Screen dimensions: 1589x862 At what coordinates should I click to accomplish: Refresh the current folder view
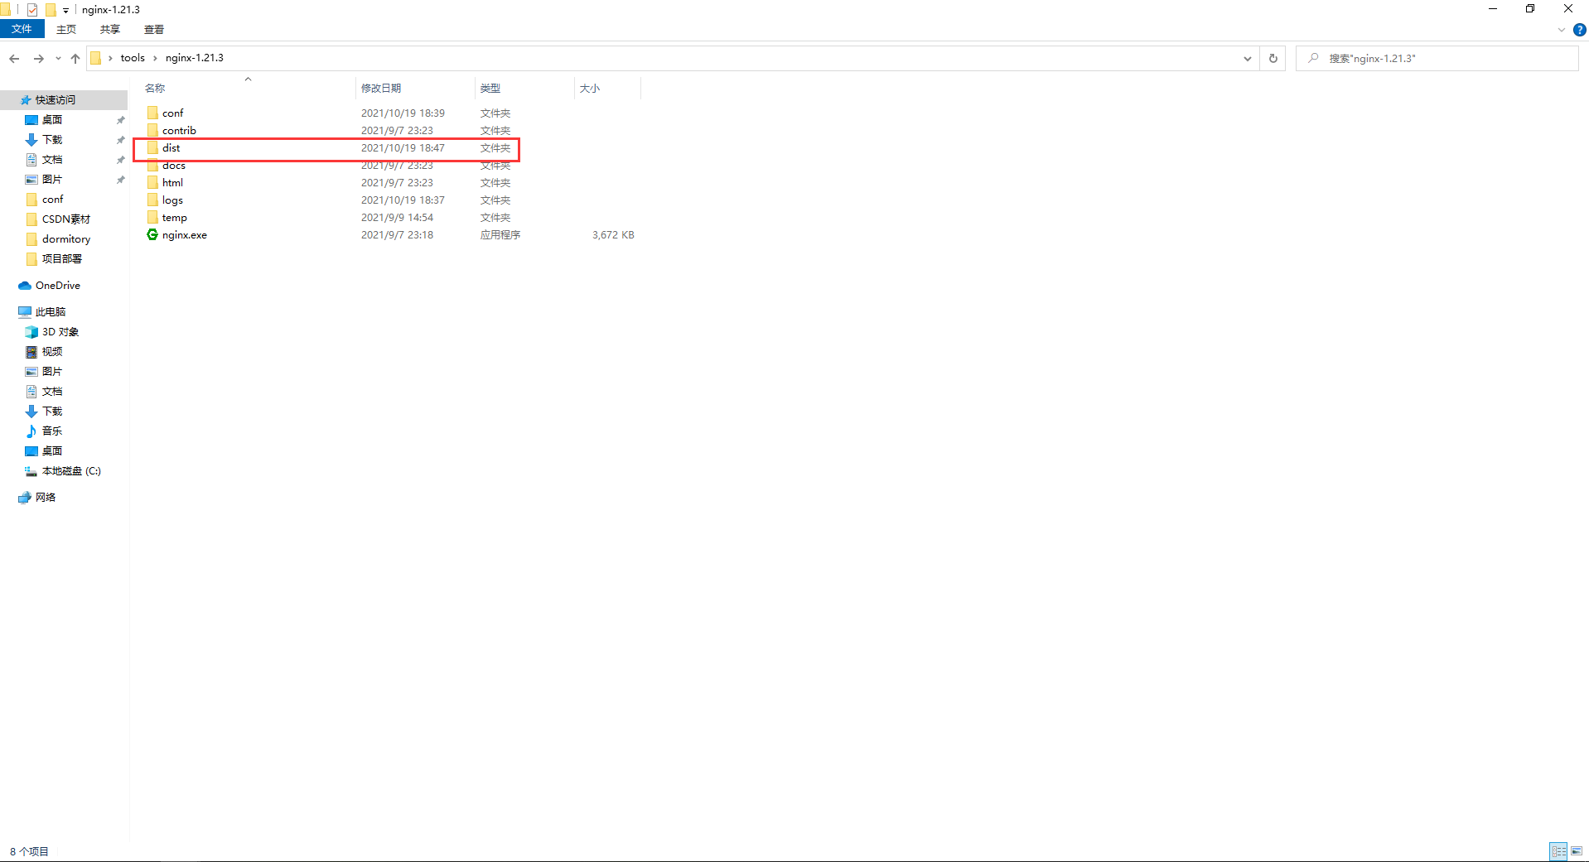click(1273, 58)
